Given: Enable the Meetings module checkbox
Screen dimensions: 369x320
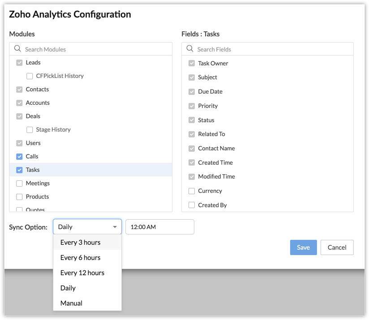Looking at the screenshot, I should click(x=19, y=183).
